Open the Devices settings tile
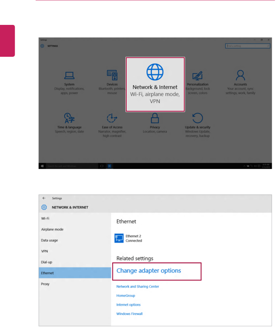Viewport: 276px width, 334px height. tap(112, 82)
